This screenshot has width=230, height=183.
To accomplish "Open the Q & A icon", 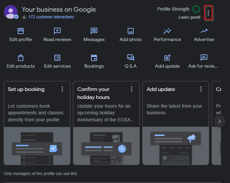I will click(x=131, y=58).
